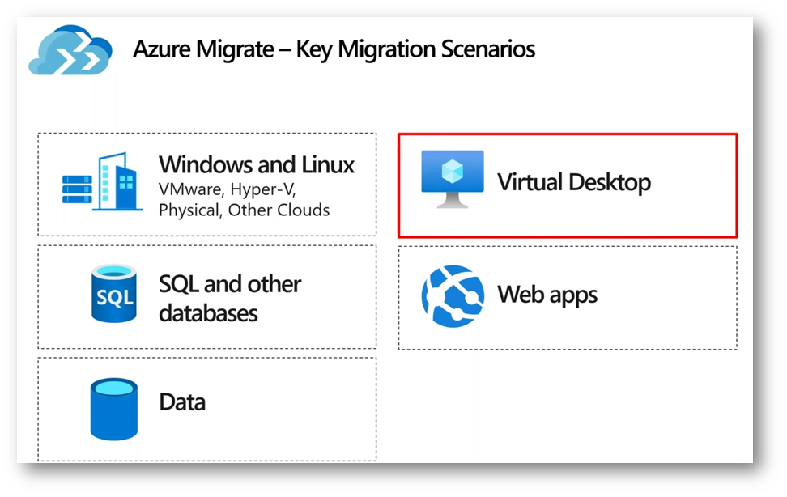This screenshot has height=497, width=787.
Task: Click the Azure Migrate cloud logo
Action: click(x=70, y=49)
